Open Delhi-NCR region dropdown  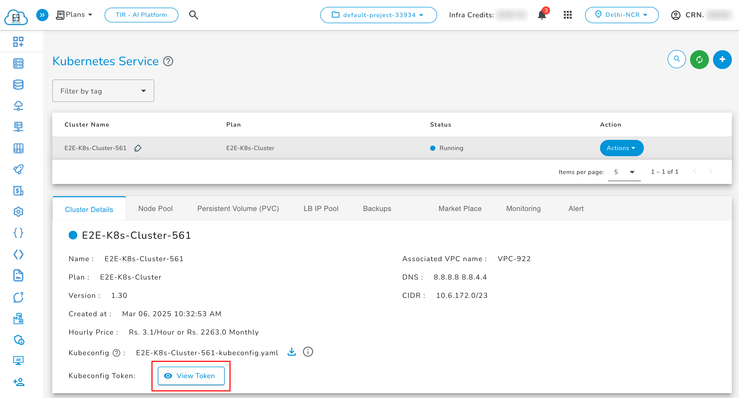pos(622,15)
